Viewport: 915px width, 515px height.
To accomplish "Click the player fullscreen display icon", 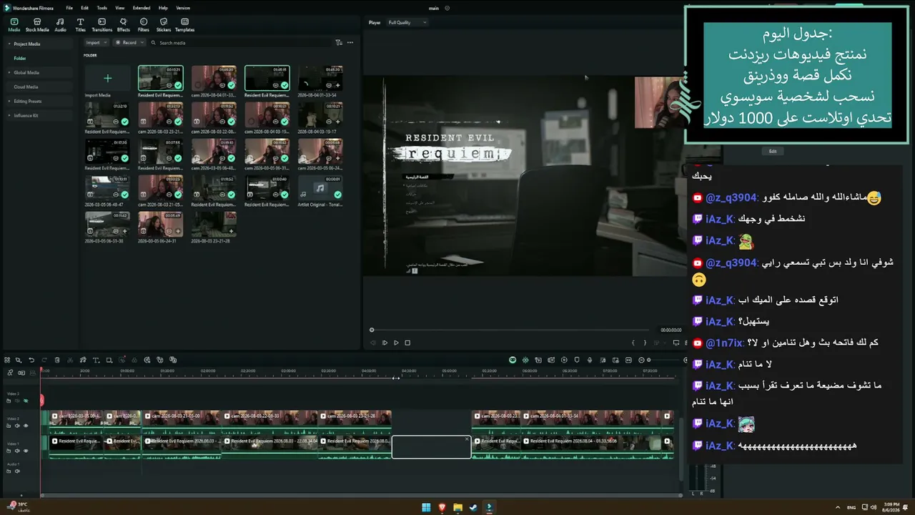I will [676, 343].
